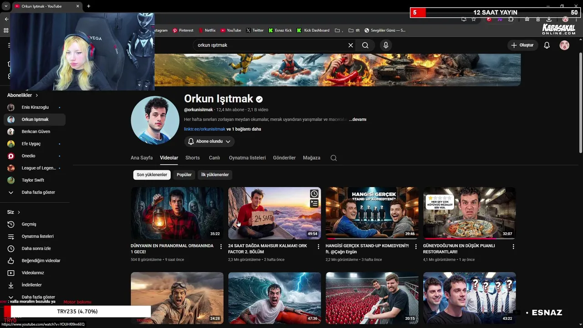This screenshot has width=583, height=328.
Task: Switch to the Shorts channel tab
Action: click(193, 158)
